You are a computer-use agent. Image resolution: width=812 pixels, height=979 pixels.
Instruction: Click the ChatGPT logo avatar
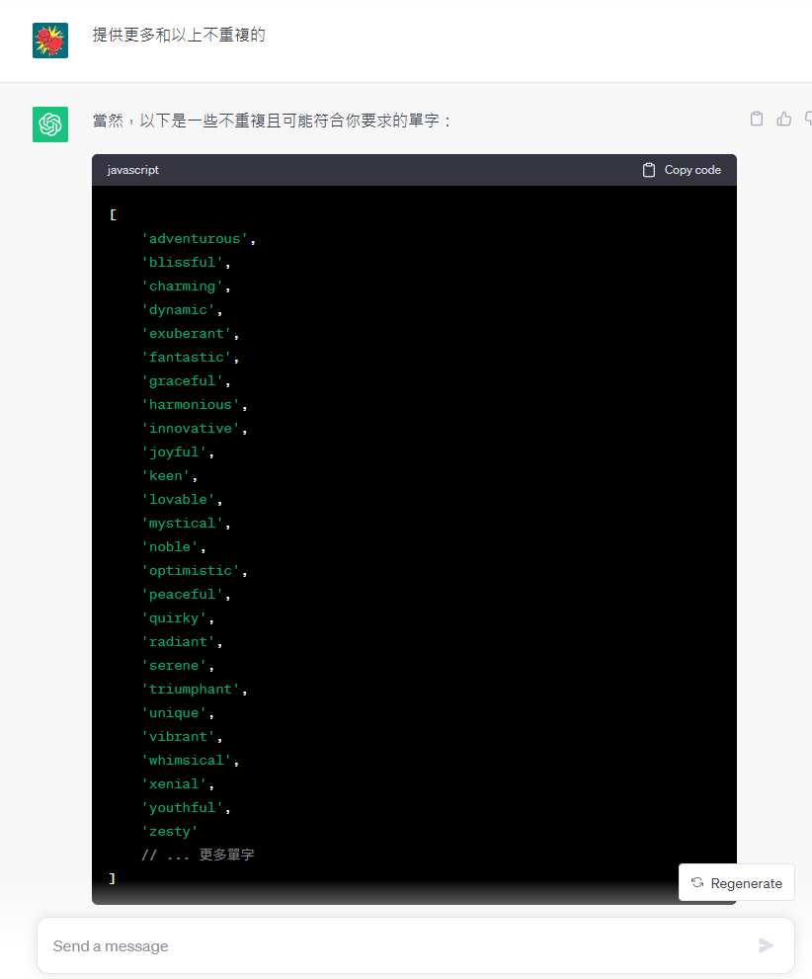(x=50, y=124)
